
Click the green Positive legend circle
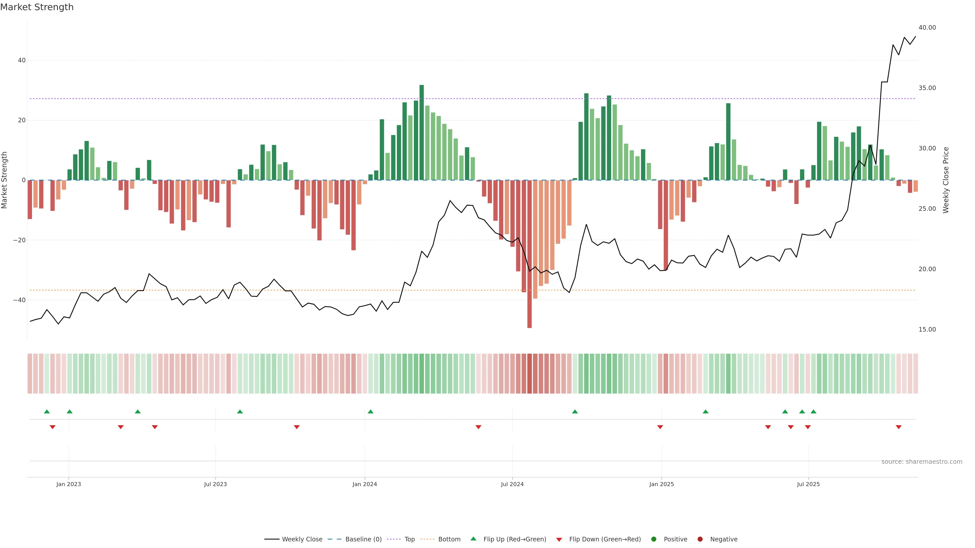tap(654, 539)
